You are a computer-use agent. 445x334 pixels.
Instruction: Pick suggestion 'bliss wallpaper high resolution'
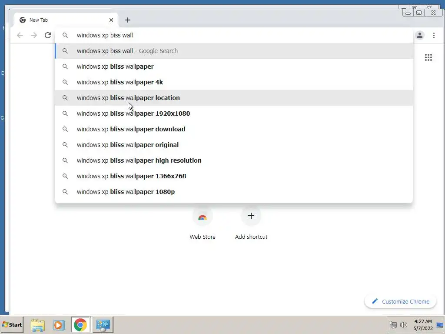[234, 160]
